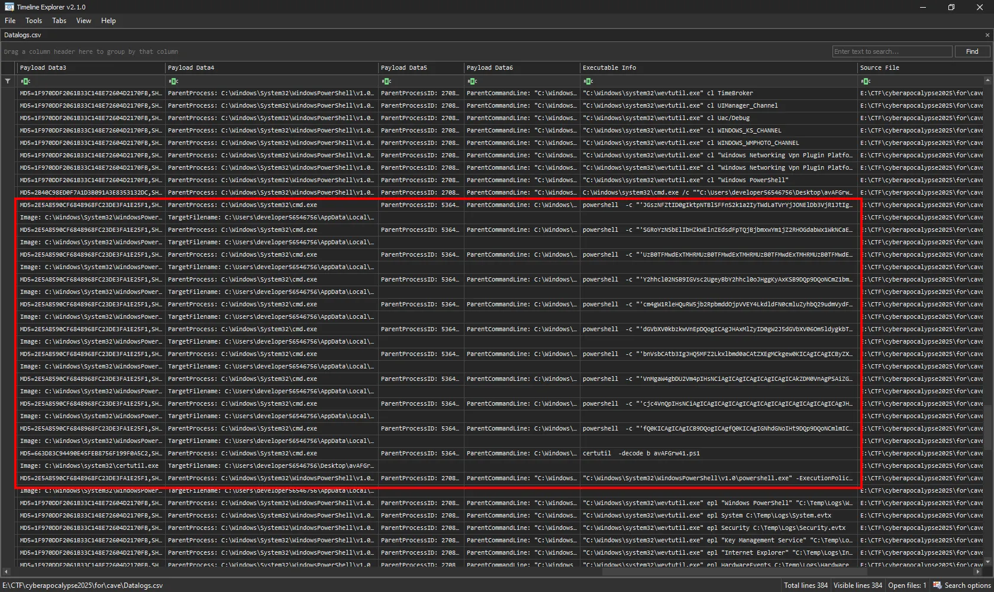The width and height of the screenshot is (994, 592).
Task: Open the Source File filter operator icon
Action: [x=866, y=81]
